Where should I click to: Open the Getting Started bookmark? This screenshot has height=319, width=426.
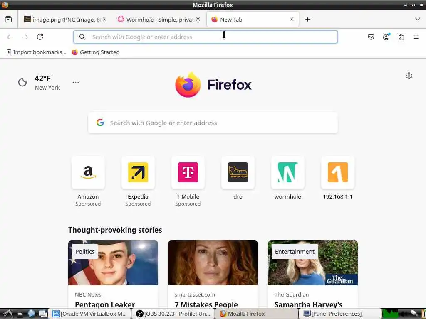pyautogui.click(x=96, y=52)
